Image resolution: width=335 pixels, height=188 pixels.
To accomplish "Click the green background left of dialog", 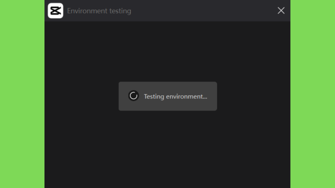I will click(x=22, y=94).
